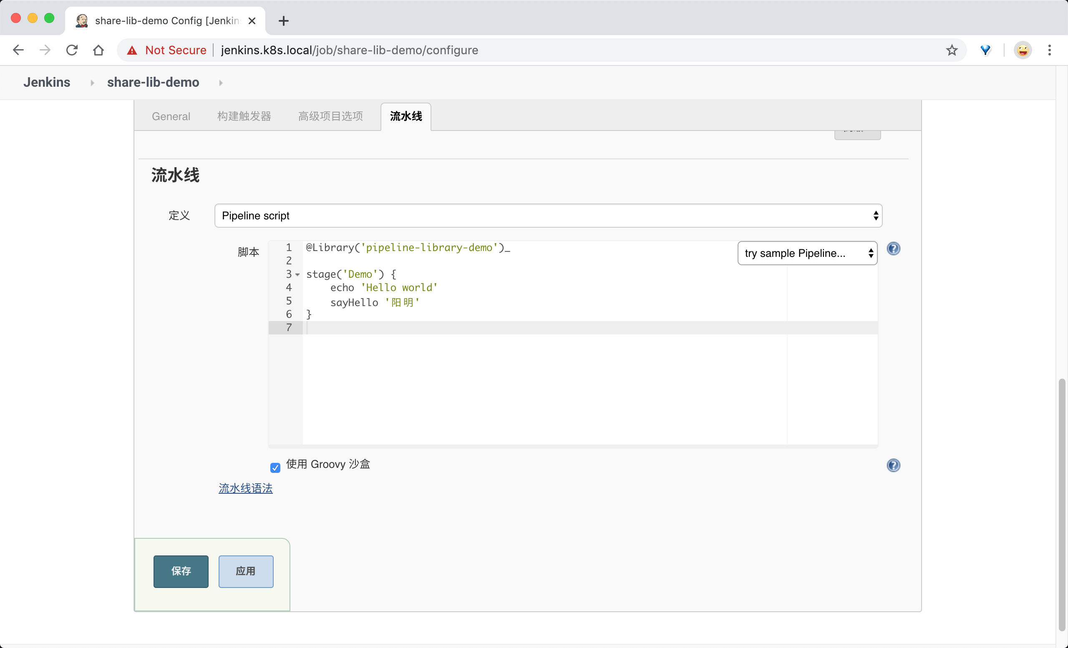1068x648 pixels.
Task: Click the profile avatar emoji icon
Action: pyautogui.click(x=1023, y=50)
